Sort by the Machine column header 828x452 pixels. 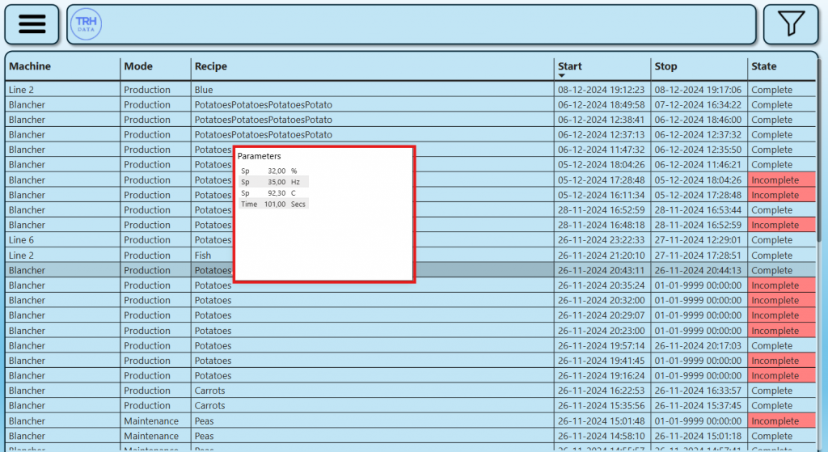pyautogui.click(x=30, y=66)
